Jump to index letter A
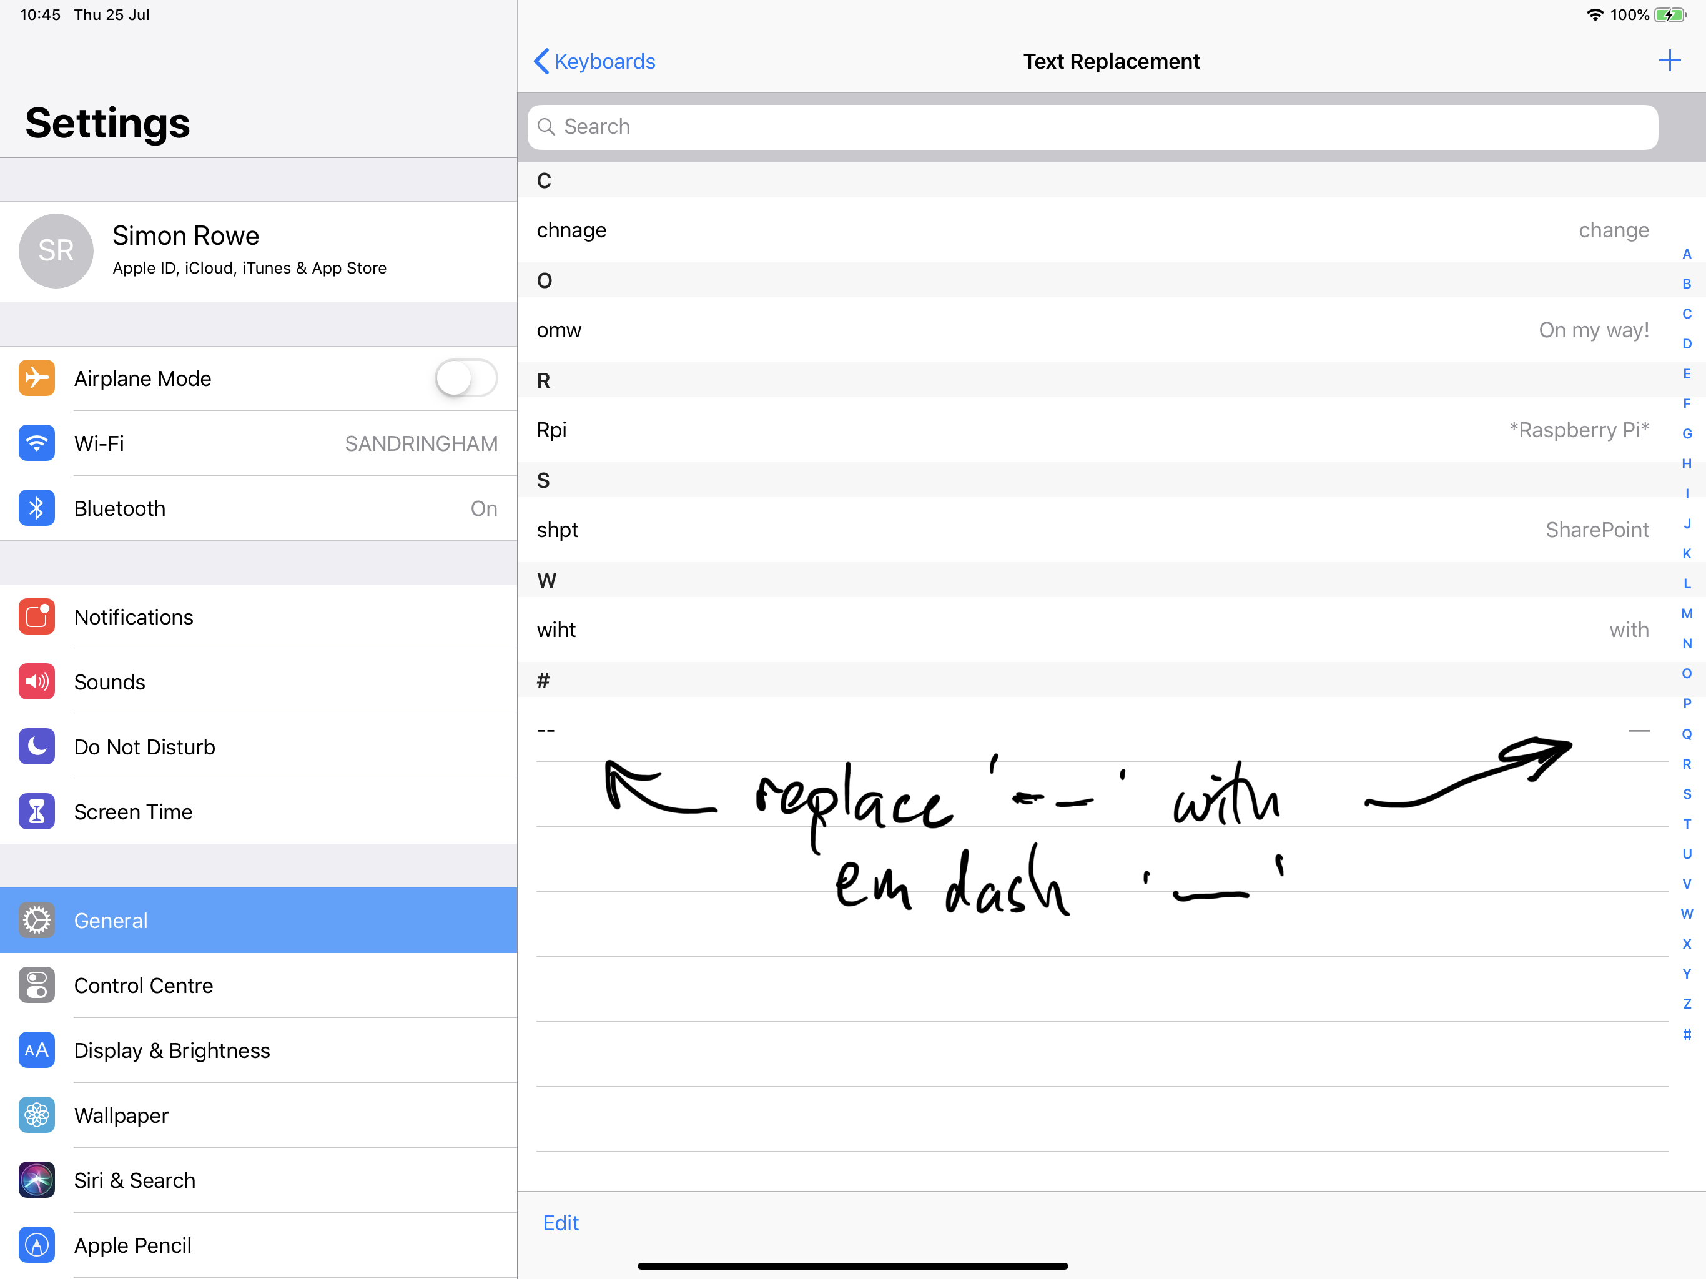The image size is (1706, 1279). click(1687, 254)
